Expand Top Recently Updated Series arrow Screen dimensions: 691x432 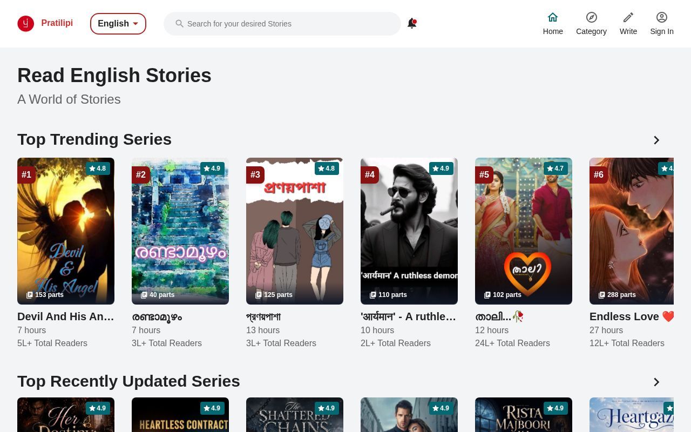coord(656,382)
